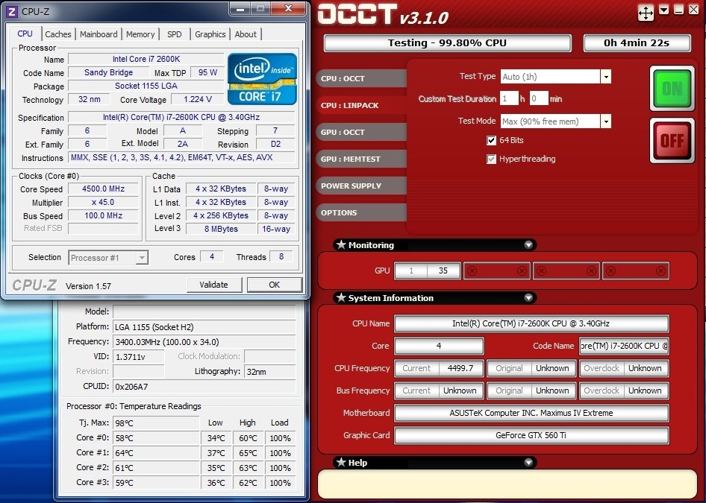
Task: Click the Frequency value "3400.03MHz (100.00 x 34.0)"
Action: pos(204,342)
